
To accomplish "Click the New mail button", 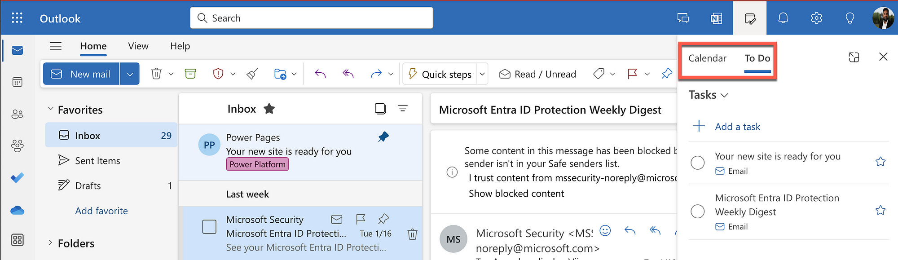I will pyautogui.click(x=82, y=74).
